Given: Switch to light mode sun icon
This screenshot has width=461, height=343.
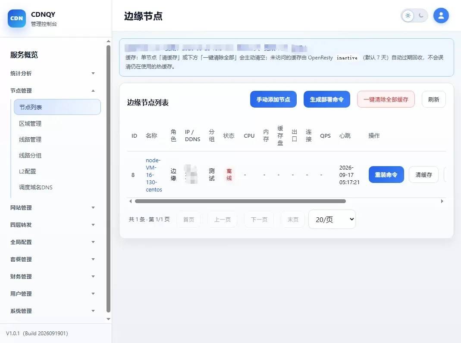Looking at the screenshot, I should [408, 15].
